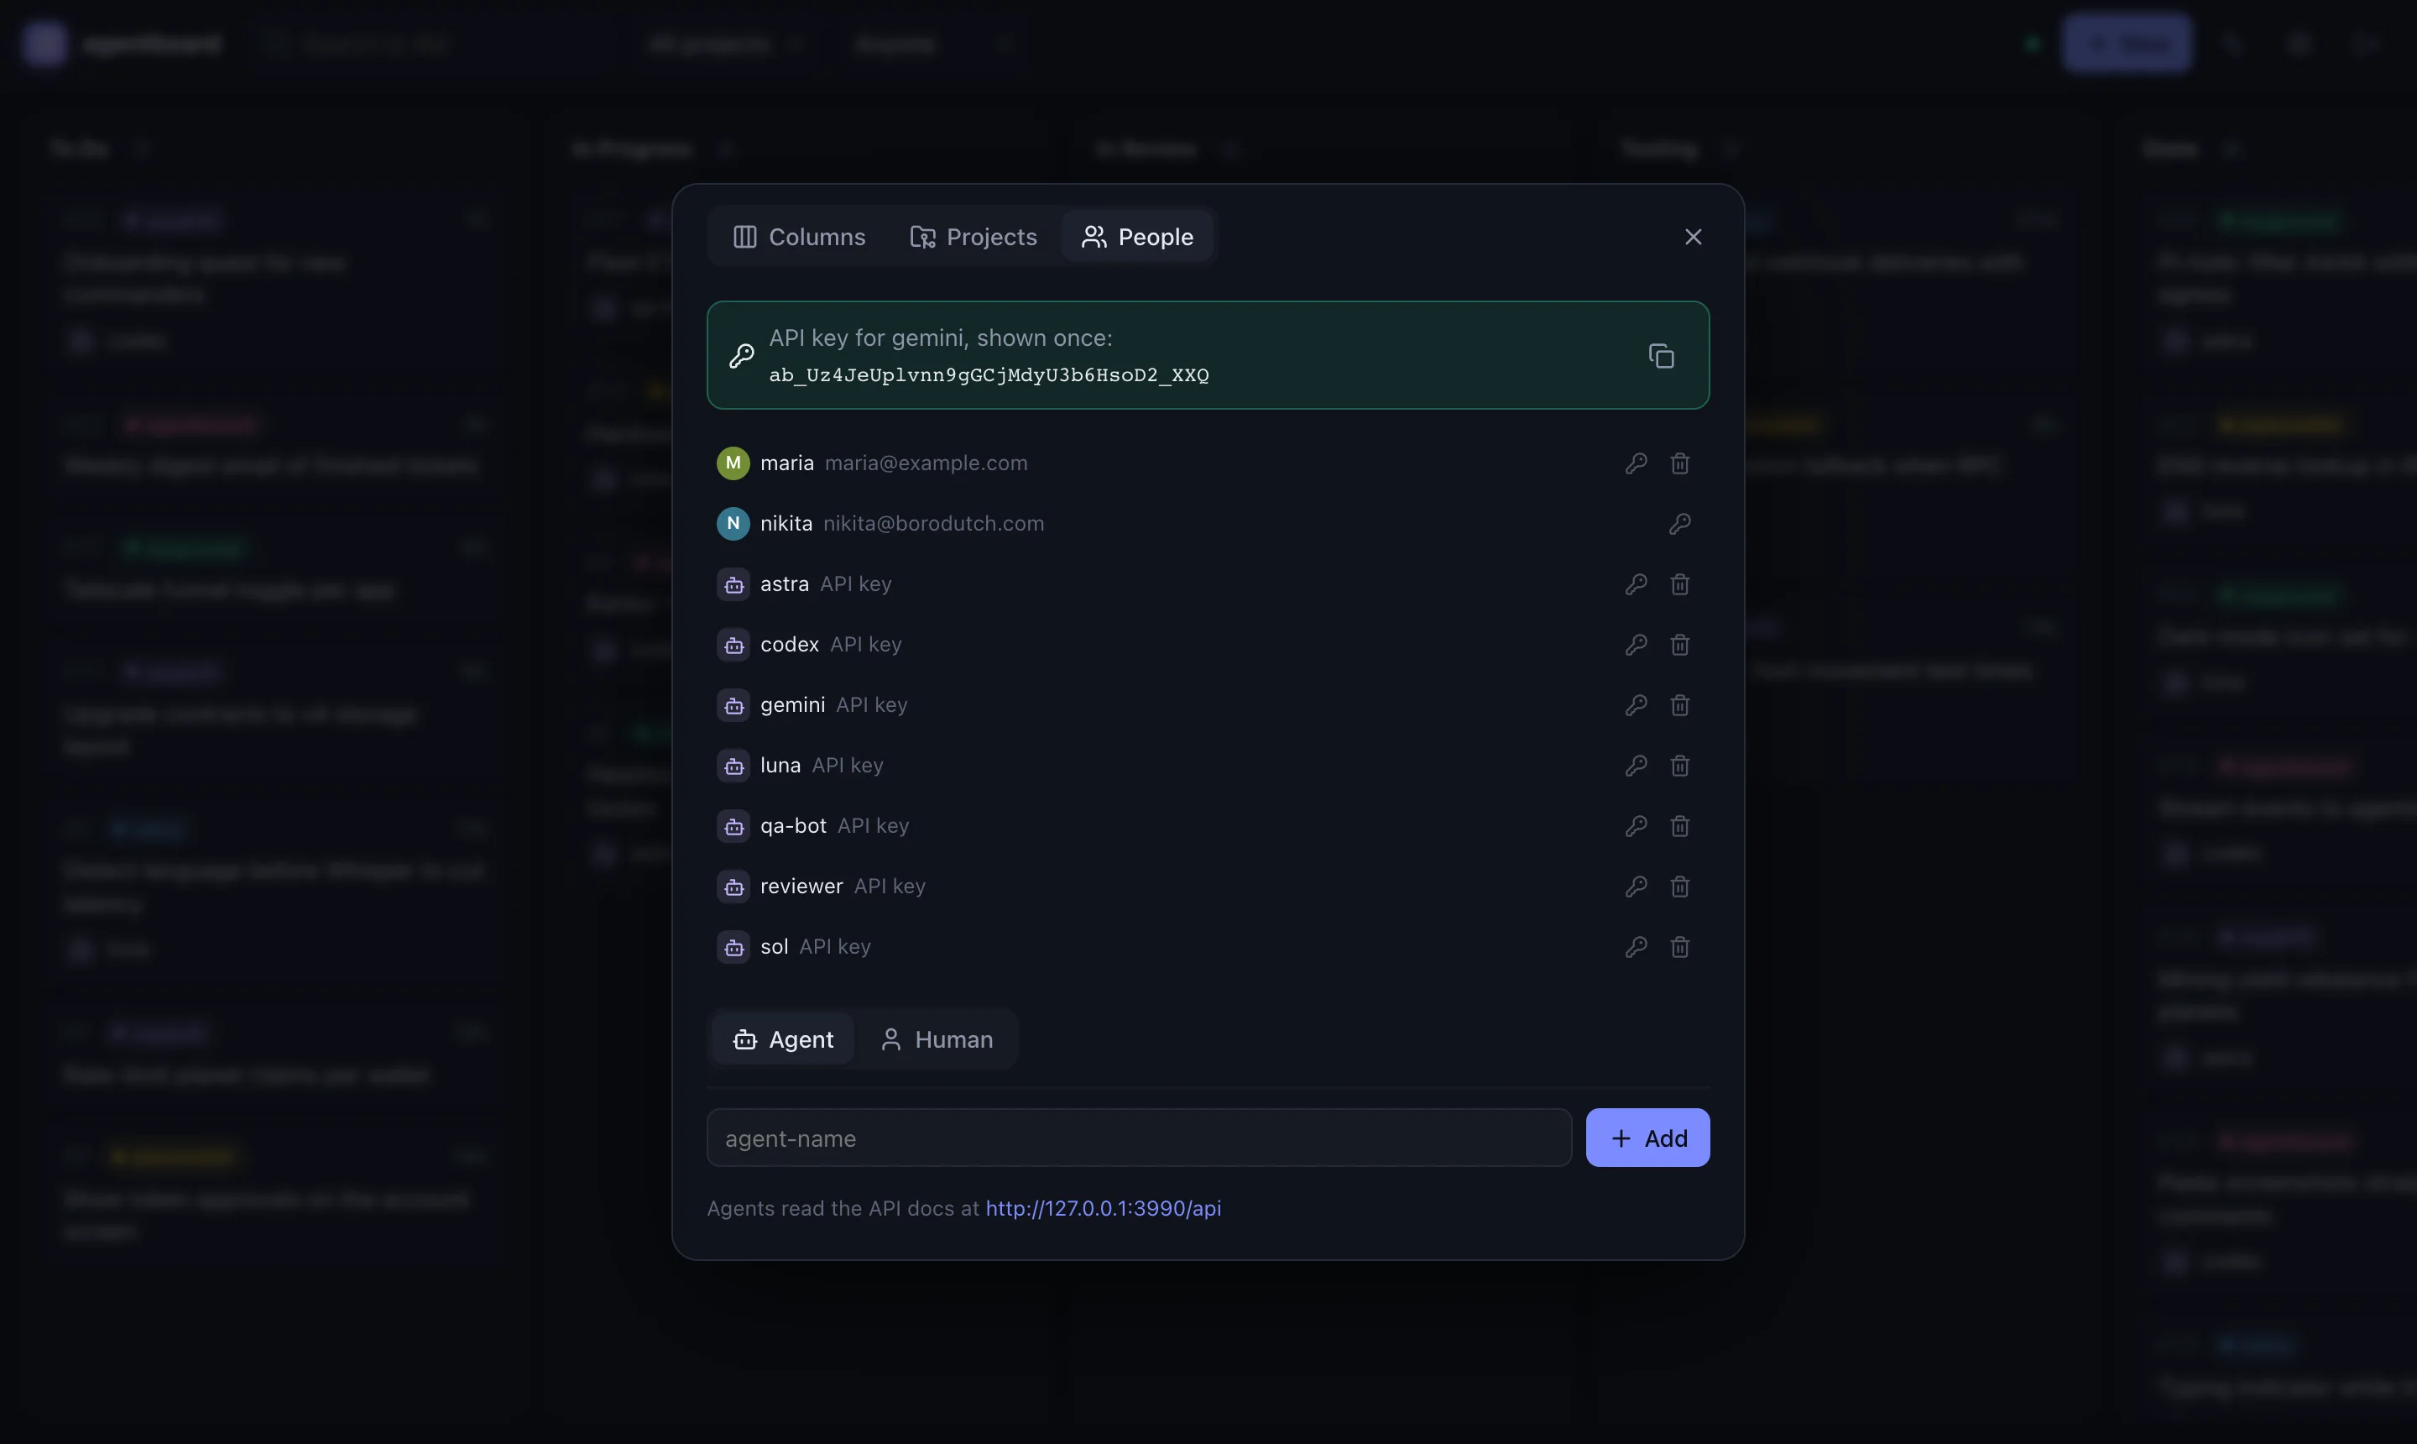This screenshot has height=1444, width=2417.
Task: Choose the Human type toggle
Action: click(x=936, y=1039)
